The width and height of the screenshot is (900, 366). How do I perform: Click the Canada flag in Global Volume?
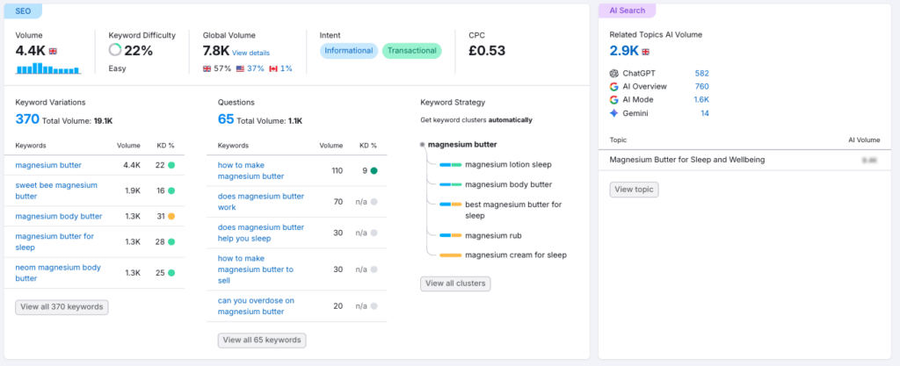(x=272, y=68)
